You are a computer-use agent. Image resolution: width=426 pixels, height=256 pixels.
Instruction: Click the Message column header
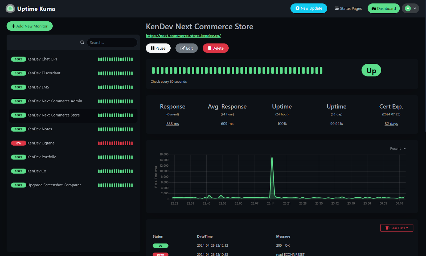coord(283,237)
